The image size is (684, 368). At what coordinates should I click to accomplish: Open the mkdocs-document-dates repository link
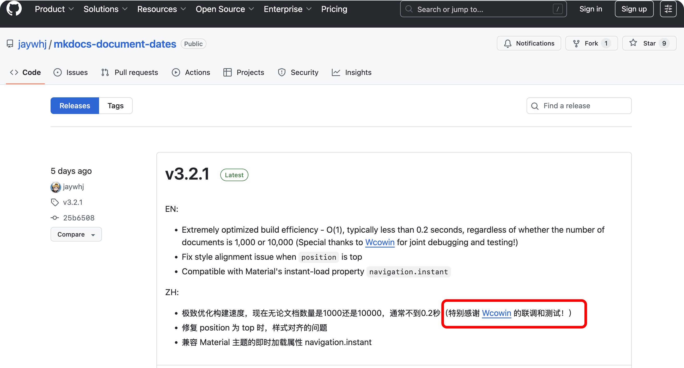(x=115, y=44)
